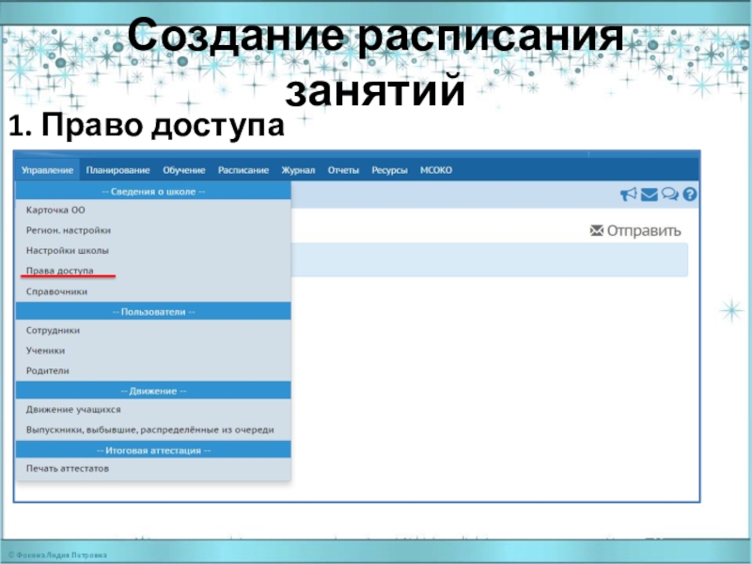Click the underlined Права доступа item
Screen dimensions: 752x564
pyautogui.click(x=60, y=271)
